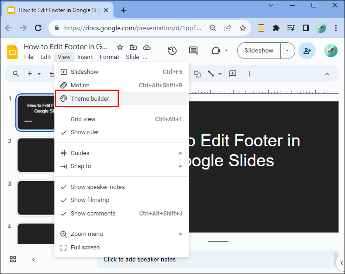345x274 pixels.
Task: Select Theme builder from View menu
Action: pyautogui.click(x=90, y=98)
